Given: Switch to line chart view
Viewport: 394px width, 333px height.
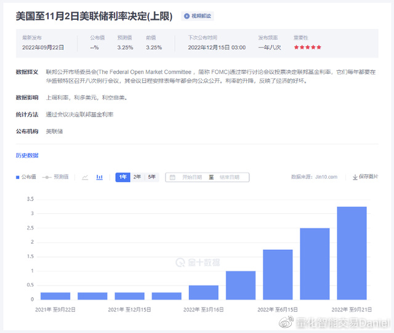Looking at the screenshot, I should [x=85, y=177].
